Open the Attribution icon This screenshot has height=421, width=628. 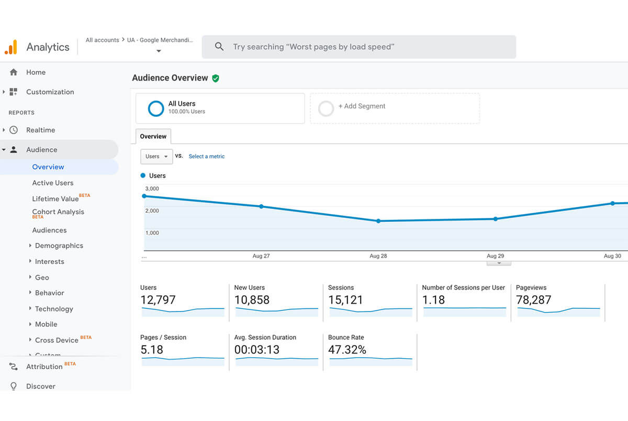[14, 366]
